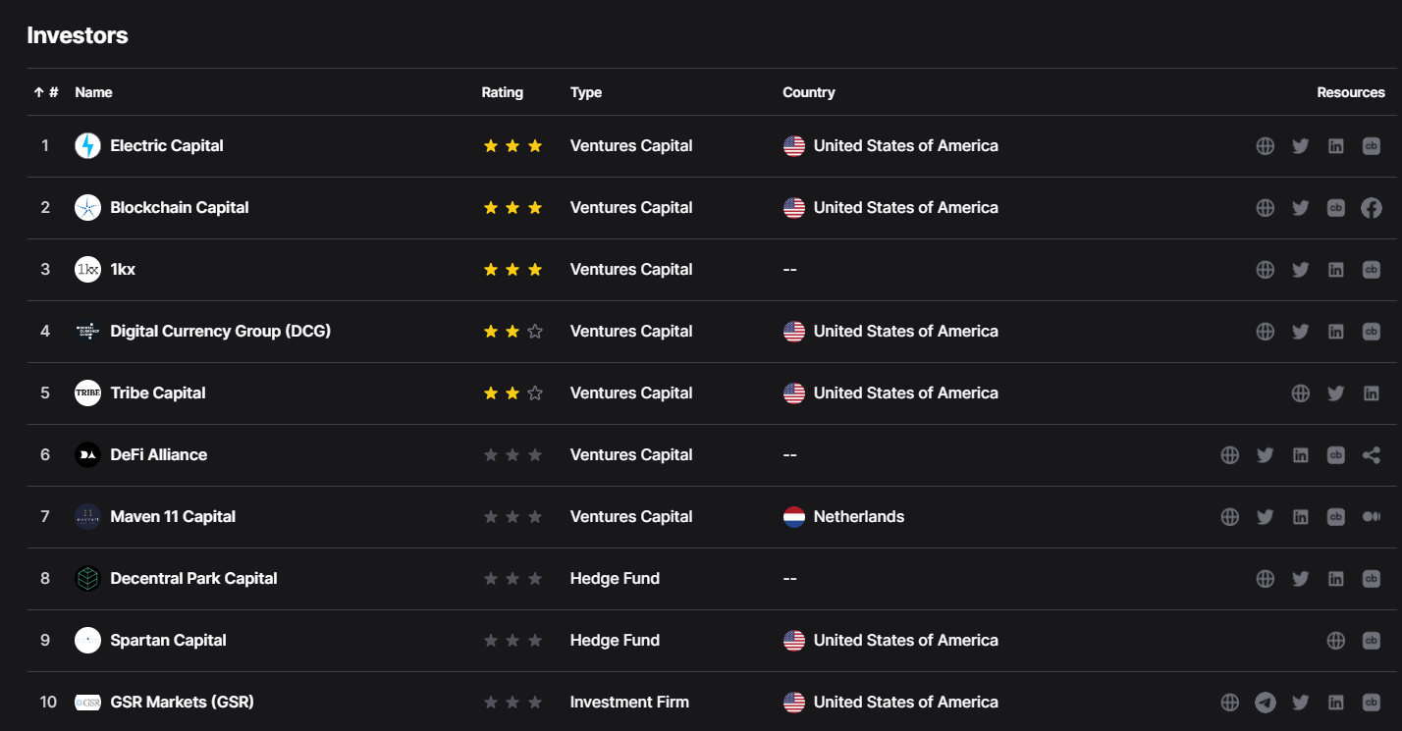This screenshot has width=1402, height=731.
Task: Click Maven 11 Capital's Medium icon
Action: 1372,517
